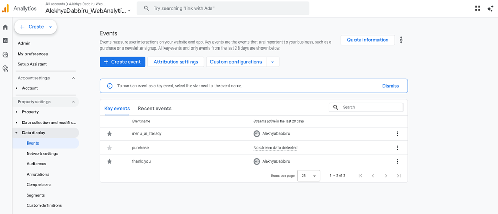Toggle key event star for purchase

pyautogui.click(x=109, y=148)
